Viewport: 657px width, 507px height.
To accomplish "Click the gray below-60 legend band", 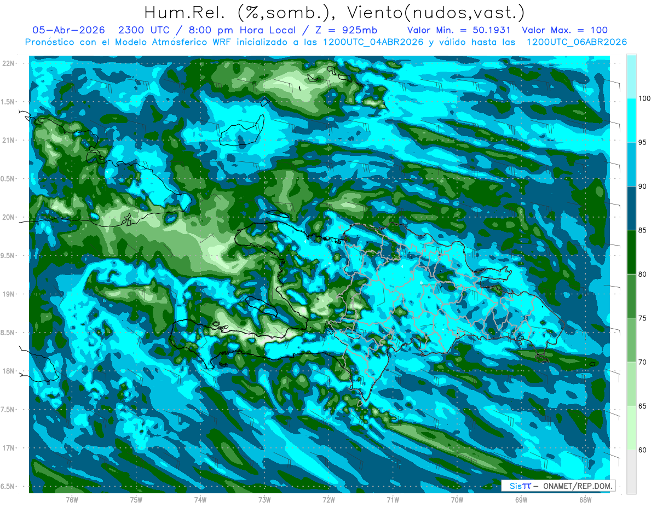I will (631, 471).
